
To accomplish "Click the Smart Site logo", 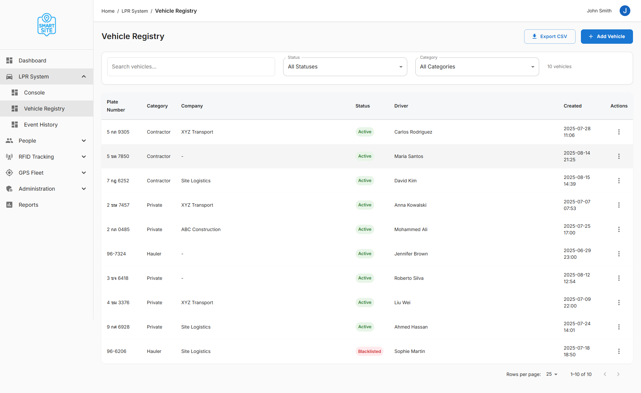I will (x=46, y=25).
